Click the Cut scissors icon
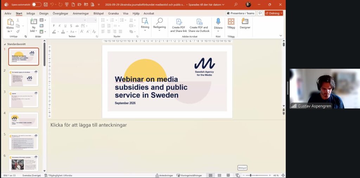 (x=18, y=20)
